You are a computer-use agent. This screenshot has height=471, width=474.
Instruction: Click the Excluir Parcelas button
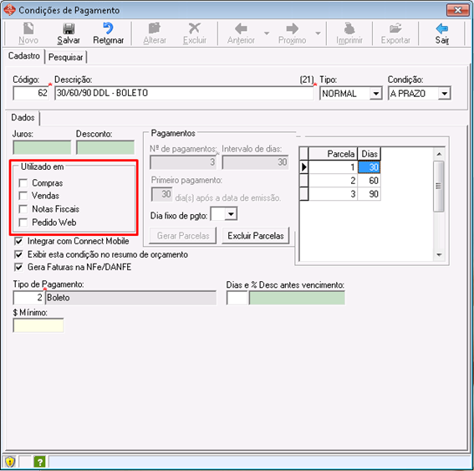(x=256, y=236)
